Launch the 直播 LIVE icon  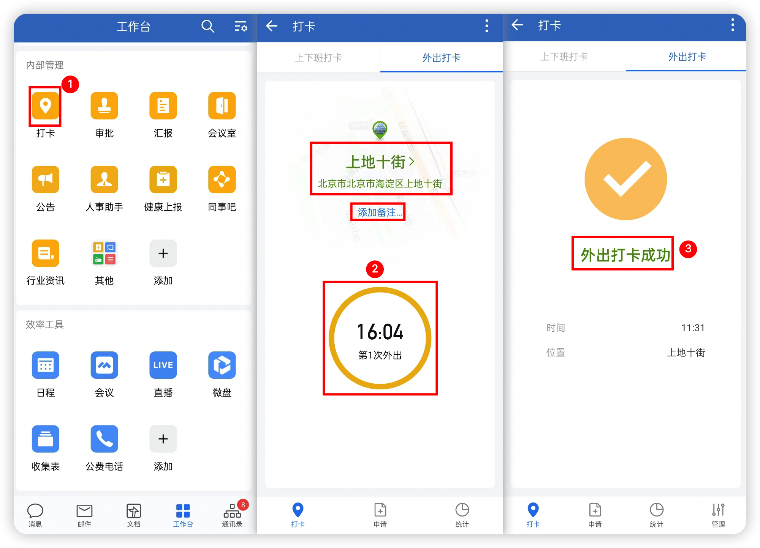pyautogui.click(x=163, y=365)
